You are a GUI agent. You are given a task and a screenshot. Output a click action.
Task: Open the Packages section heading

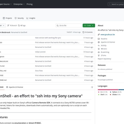click(x=102, y=75)
